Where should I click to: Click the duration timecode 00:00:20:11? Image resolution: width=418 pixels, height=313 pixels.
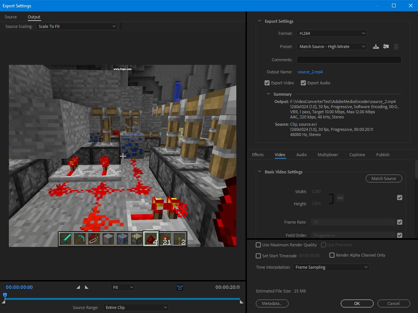(228, 287)
